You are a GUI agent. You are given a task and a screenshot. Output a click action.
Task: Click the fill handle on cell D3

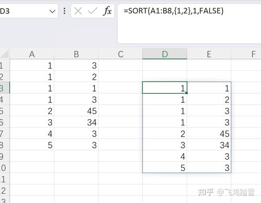pos(187,93)
